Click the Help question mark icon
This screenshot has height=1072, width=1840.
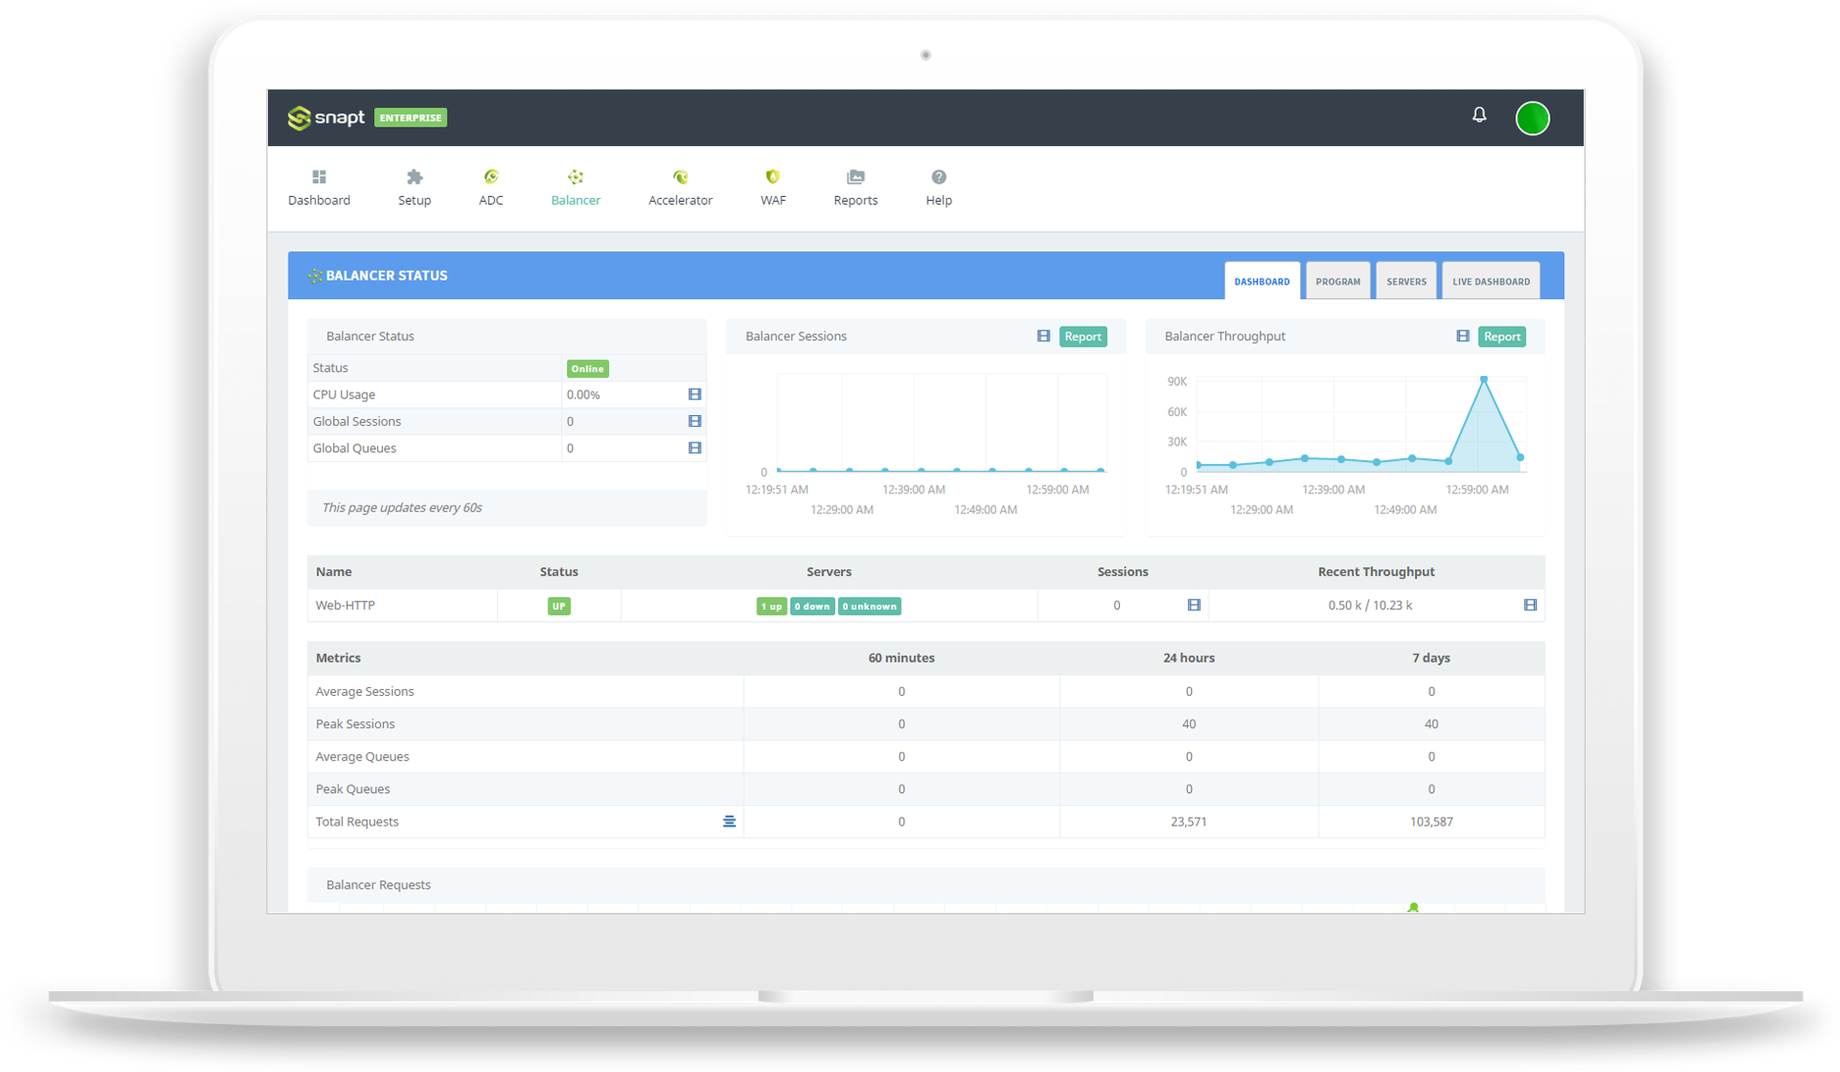click(939, 177)
